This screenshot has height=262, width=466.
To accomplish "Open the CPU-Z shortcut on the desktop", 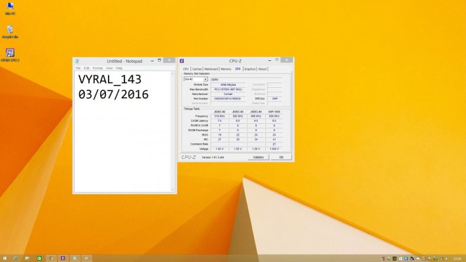I will click(10, 55).
